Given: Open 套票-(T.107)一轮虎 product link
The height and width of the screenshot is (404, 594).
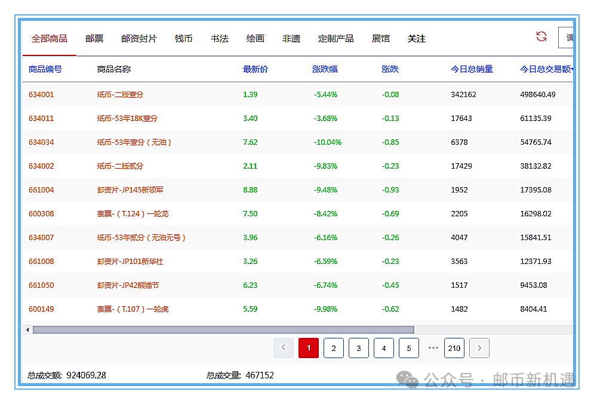Looking at the screenshot, I should click(133, 309).
